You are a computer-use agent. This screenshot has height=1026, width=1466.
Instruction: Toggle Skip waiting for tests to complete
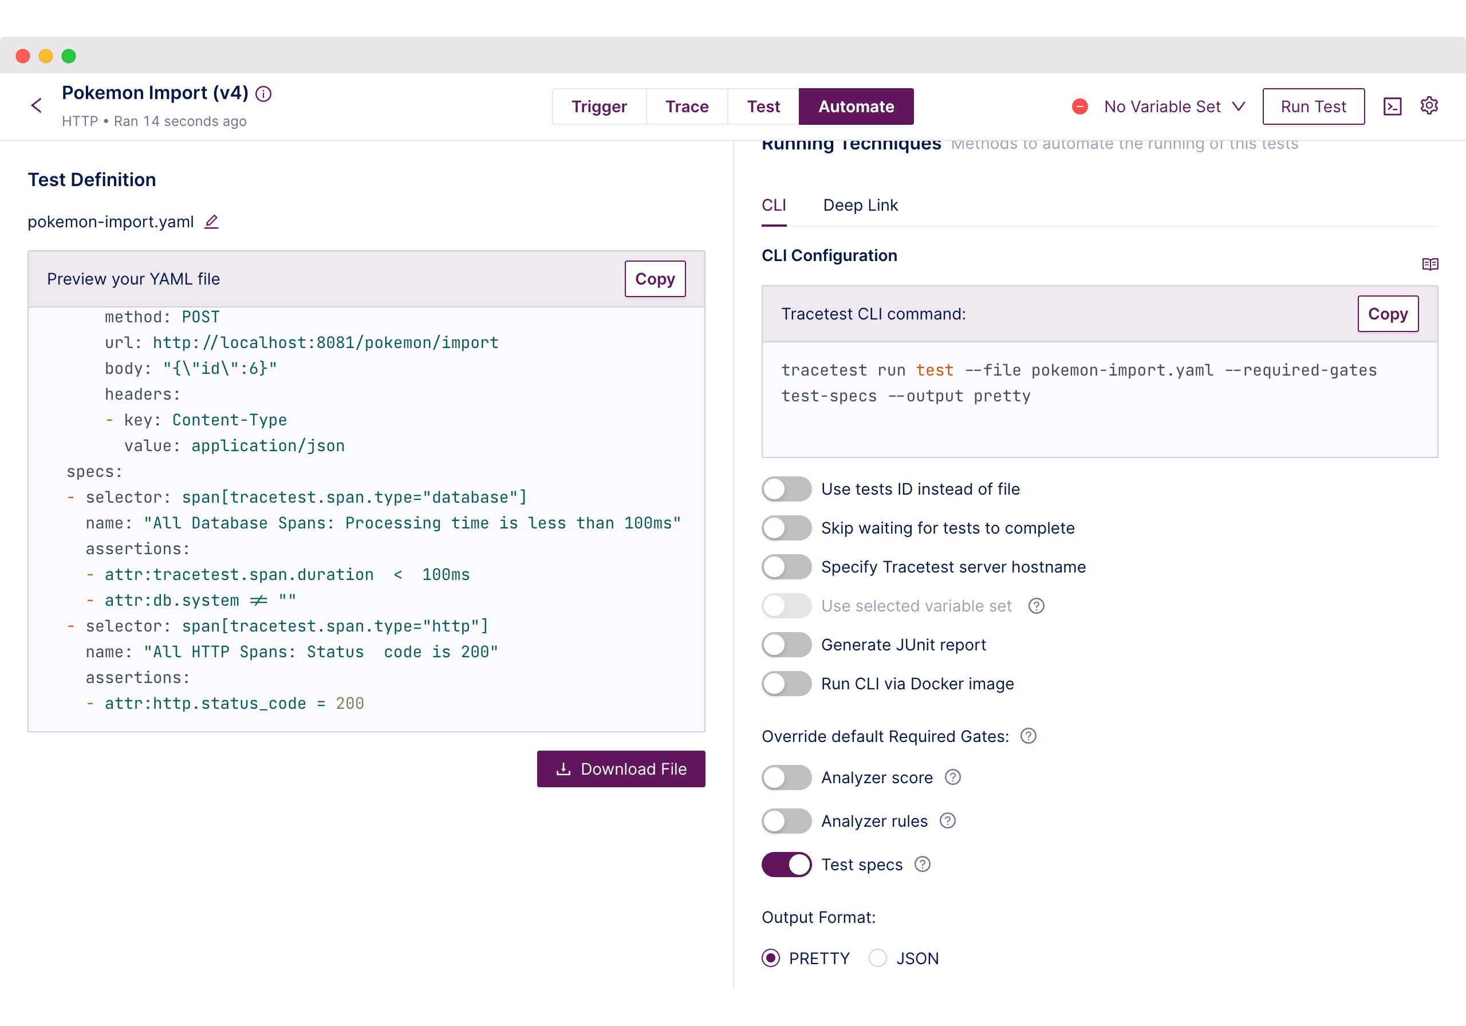pyautogui.click(x=787, y=528)
